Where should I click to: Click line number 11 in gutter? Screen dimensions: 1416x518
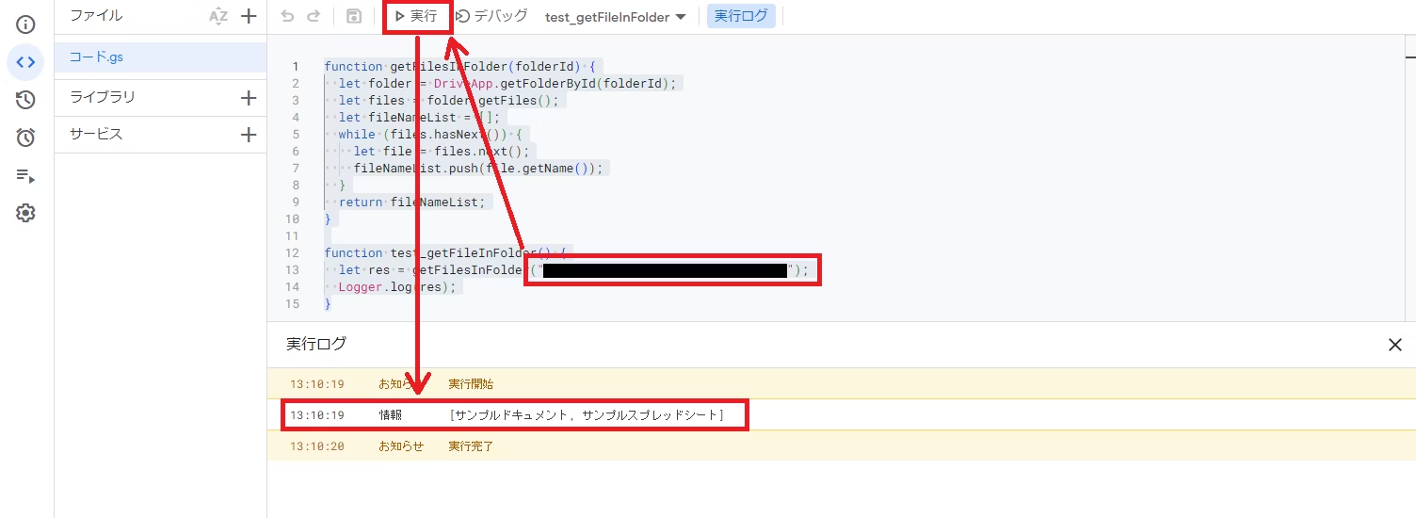[x=294, y=236]
